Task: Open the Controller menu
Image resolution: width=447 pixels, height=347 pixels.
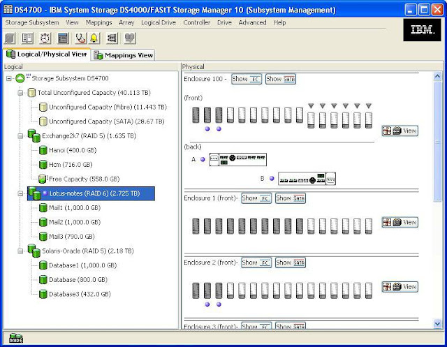Action: (x=197, y=22)
